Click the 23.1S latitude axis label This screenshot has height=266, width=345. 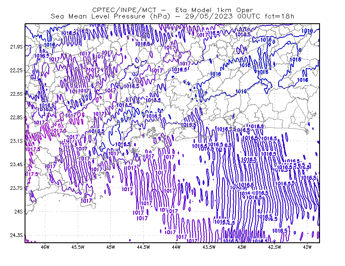tap(16, 141)
